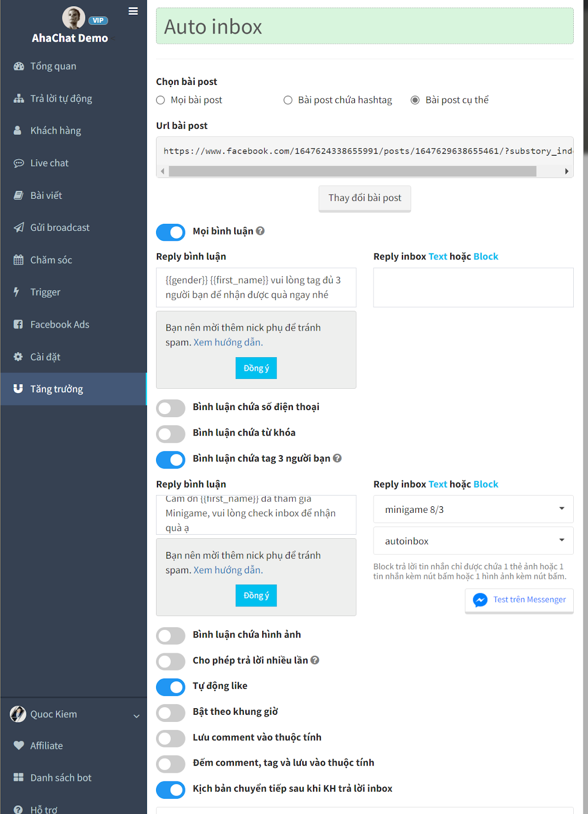This screenshot has width=588, height=814.
Task: Click the Hỗ trợ question mark icon
Action: pos(18,809)
